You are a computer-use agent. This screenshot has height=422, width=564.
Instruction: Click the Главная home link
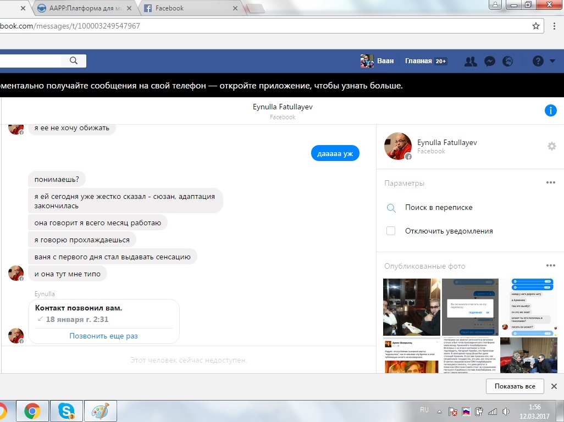(x=418, y=61)
